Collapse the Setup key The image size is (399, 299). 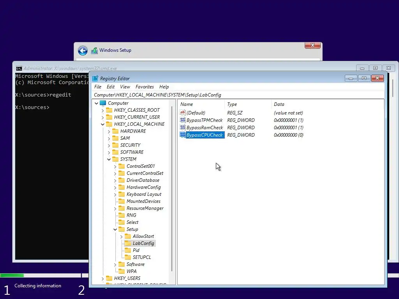pyautogui.click(x=115, y=229)
